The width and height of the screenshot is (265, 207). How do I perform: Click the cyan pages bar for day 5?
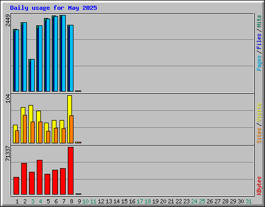coord(48,55)
